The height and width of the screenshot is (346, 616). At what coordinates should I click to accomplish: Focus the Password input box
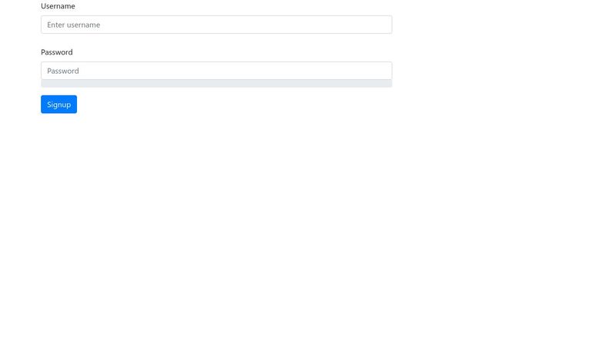tap(216, 71)
